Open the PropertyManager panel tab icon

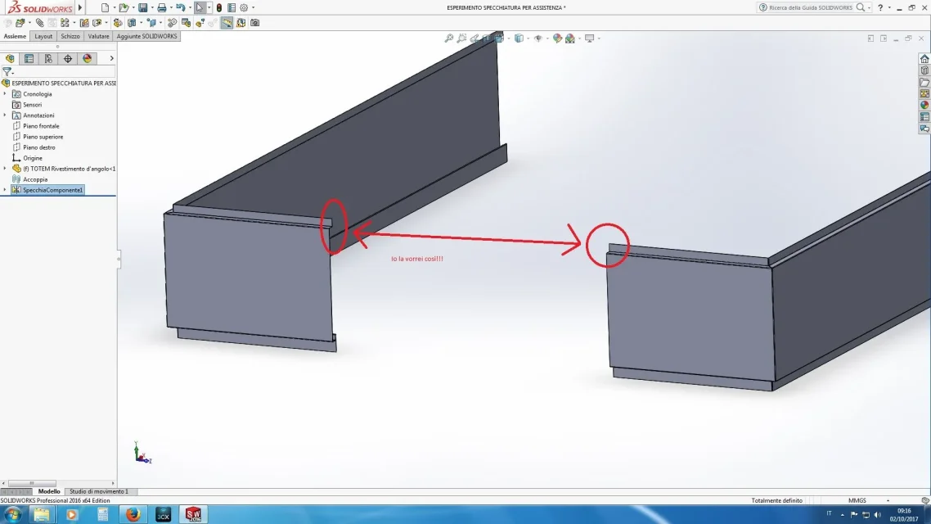tap(29, 58)
